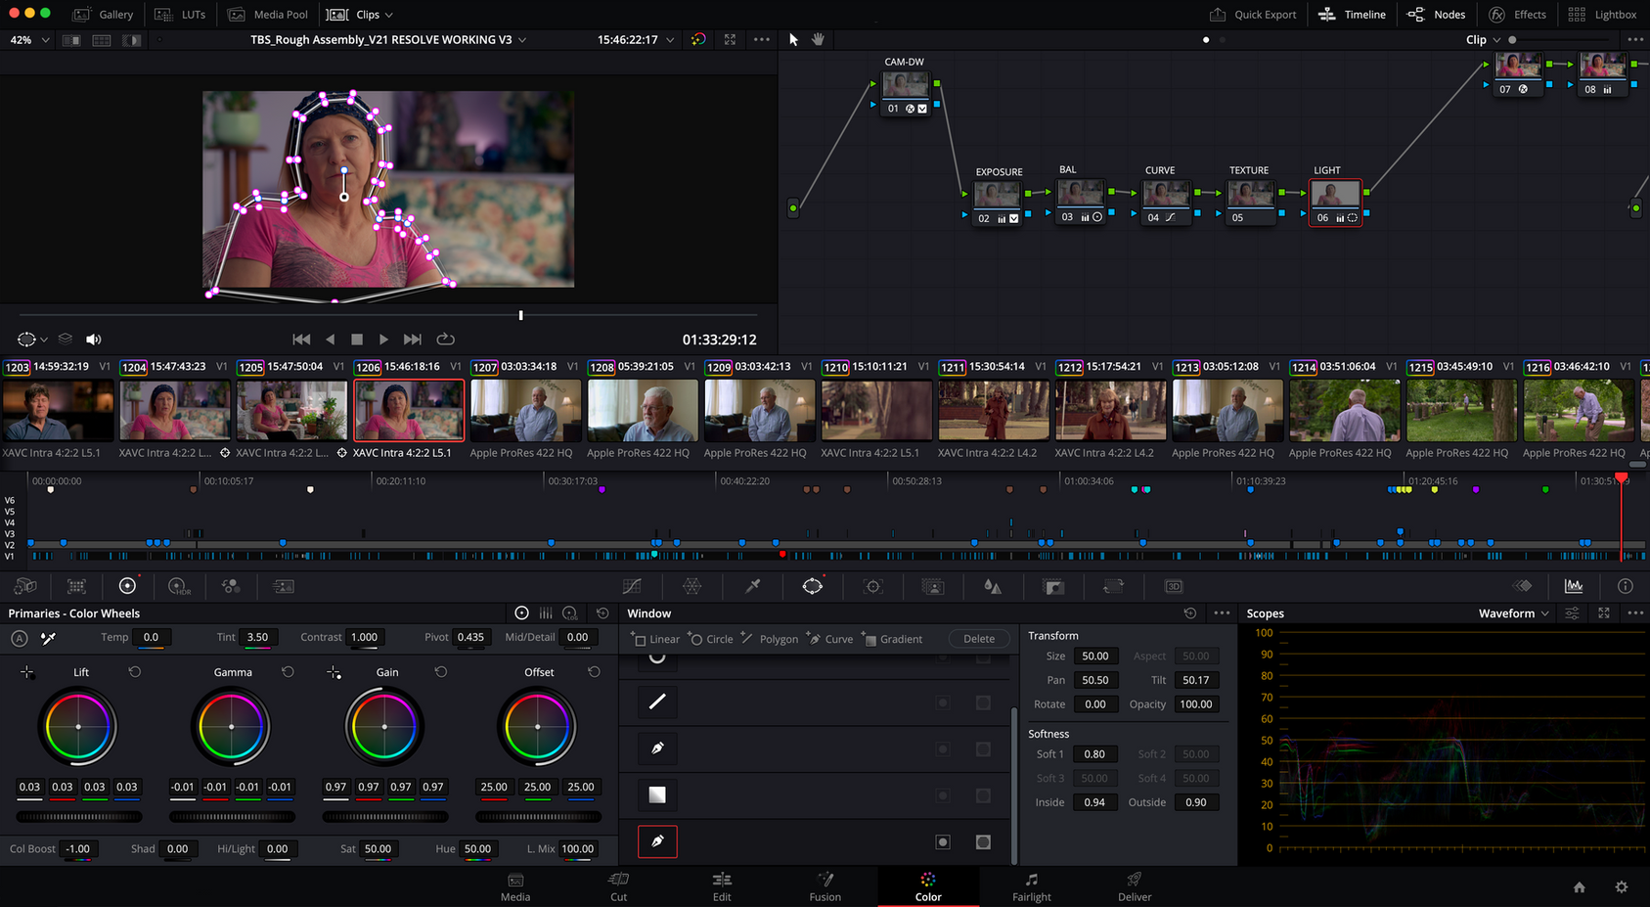Open the HDR color wheels palette
The width and height of the screenshot is (1650, 907).
pyautogui.click(x=179, y=586)
